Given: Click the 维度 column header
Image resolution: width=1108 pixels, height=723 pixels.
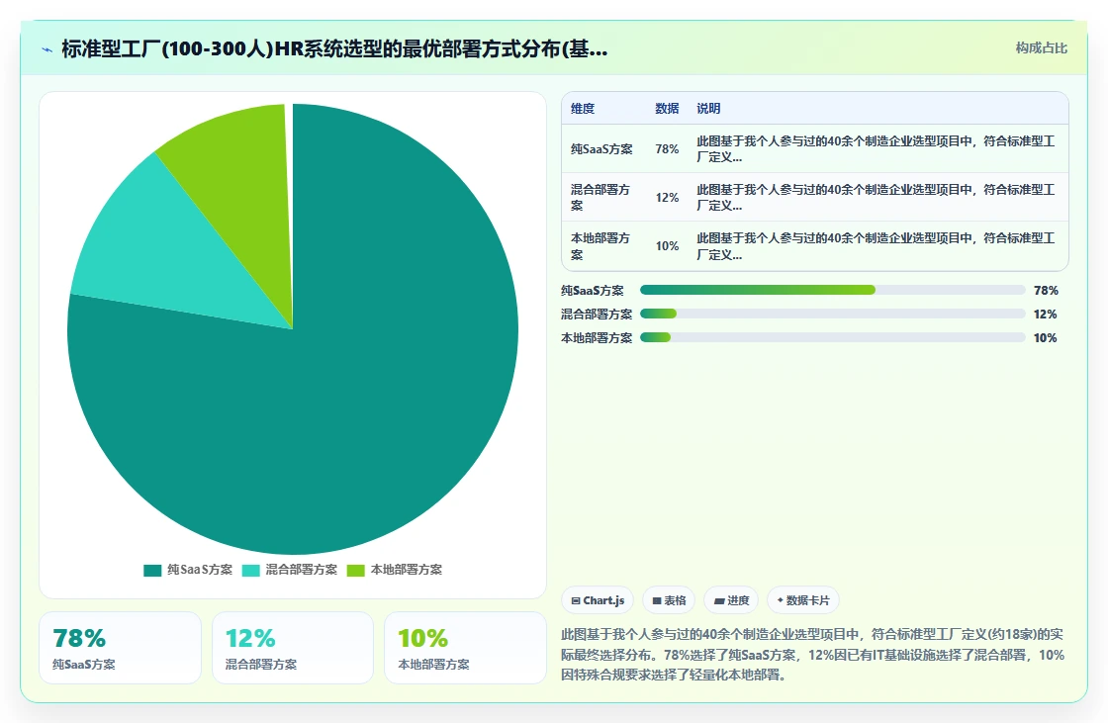Looking at the screenshot, I should 583,108.
